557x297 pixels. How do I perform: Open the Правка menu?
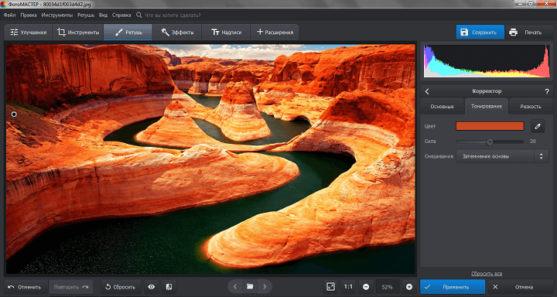pos(29,15)
